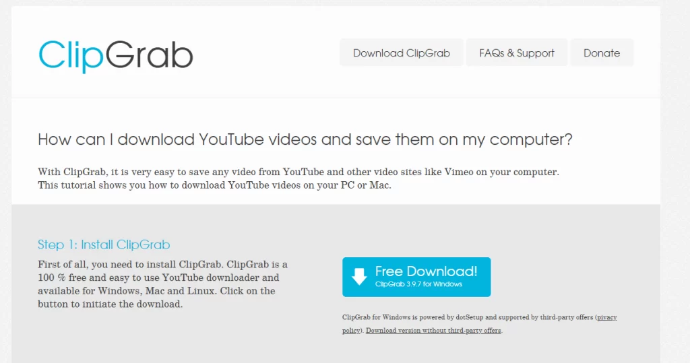Screen dimensions: 690x363
Task: Open the FAQs & Support navigation item
Action: [x=517, y=53]
